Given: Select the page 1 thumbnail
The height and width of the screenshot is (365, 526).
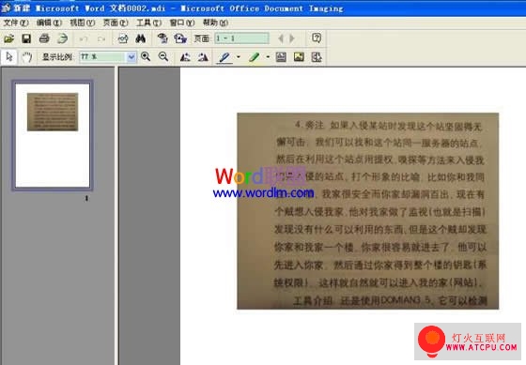Looking at the screenshot, I should coord(53,135).
